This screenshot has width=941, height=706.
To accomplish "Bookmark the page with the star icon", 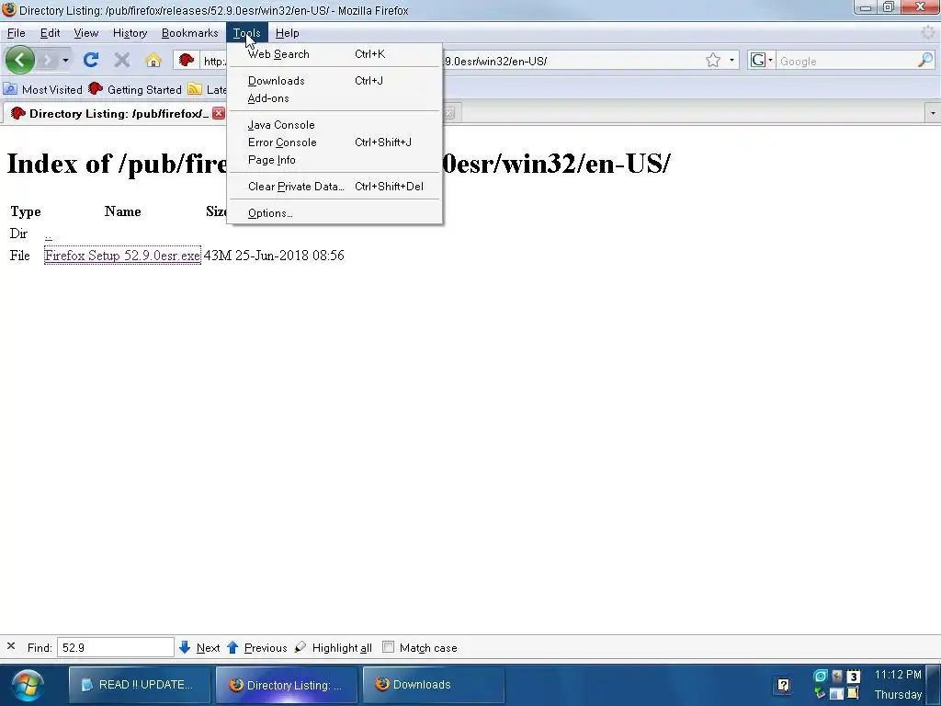I will coord(713,60).
